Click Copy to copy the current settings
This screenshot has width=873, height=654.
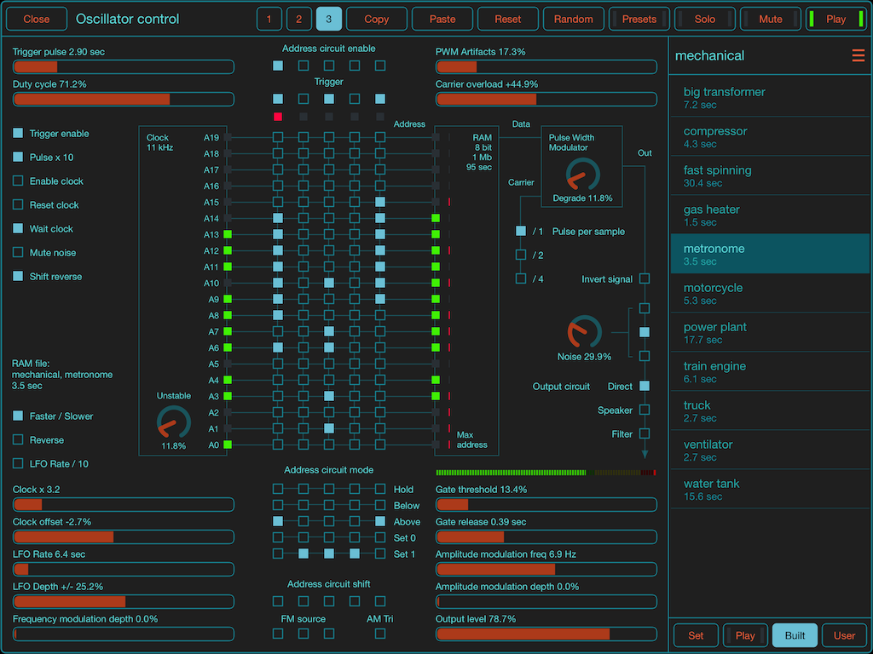(x=376, y=18)
